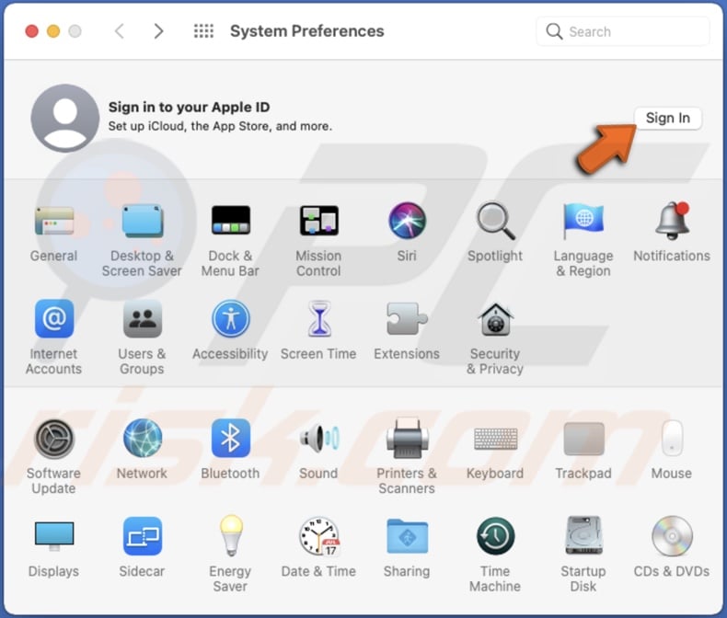Viewport: 727px width, 618px height.
Task: Open Internet Accounts pane
Action: click(x=53, y=319)
